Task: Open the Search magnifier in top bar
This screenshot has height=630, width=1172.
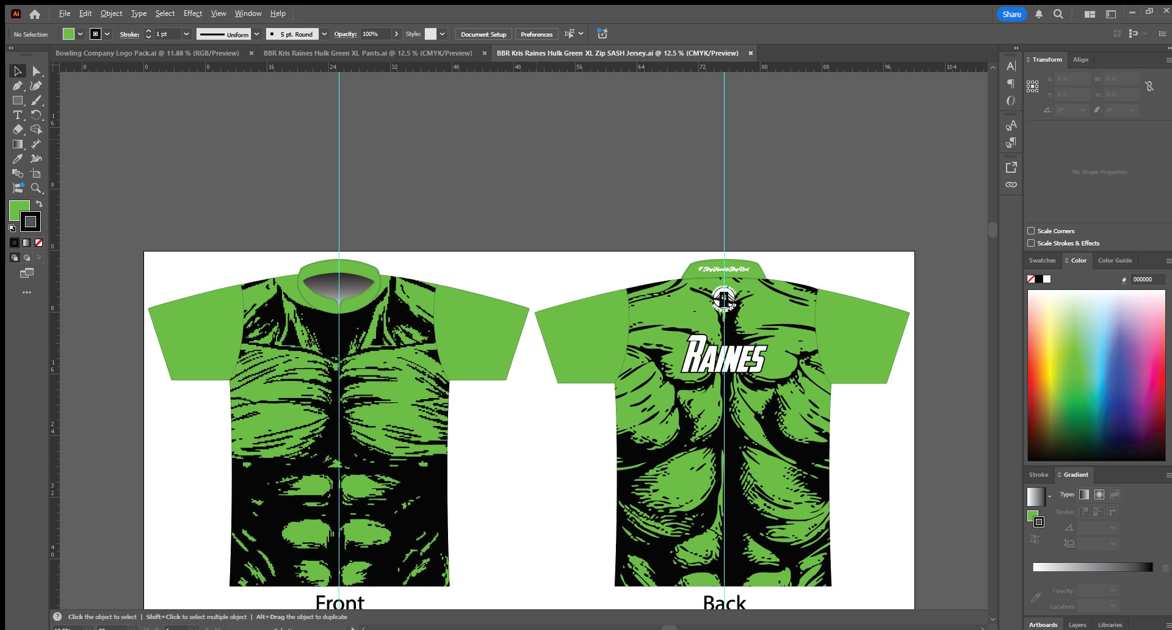Action: [x=1058, y=14]
